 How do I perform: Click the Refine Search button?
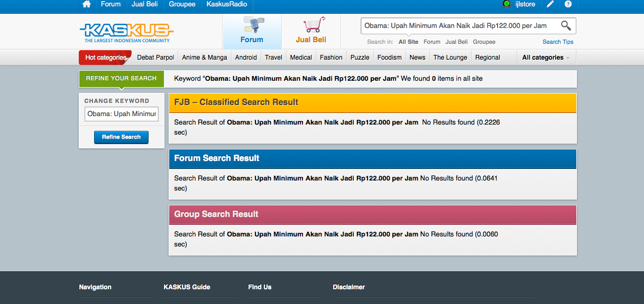point(121,137)
